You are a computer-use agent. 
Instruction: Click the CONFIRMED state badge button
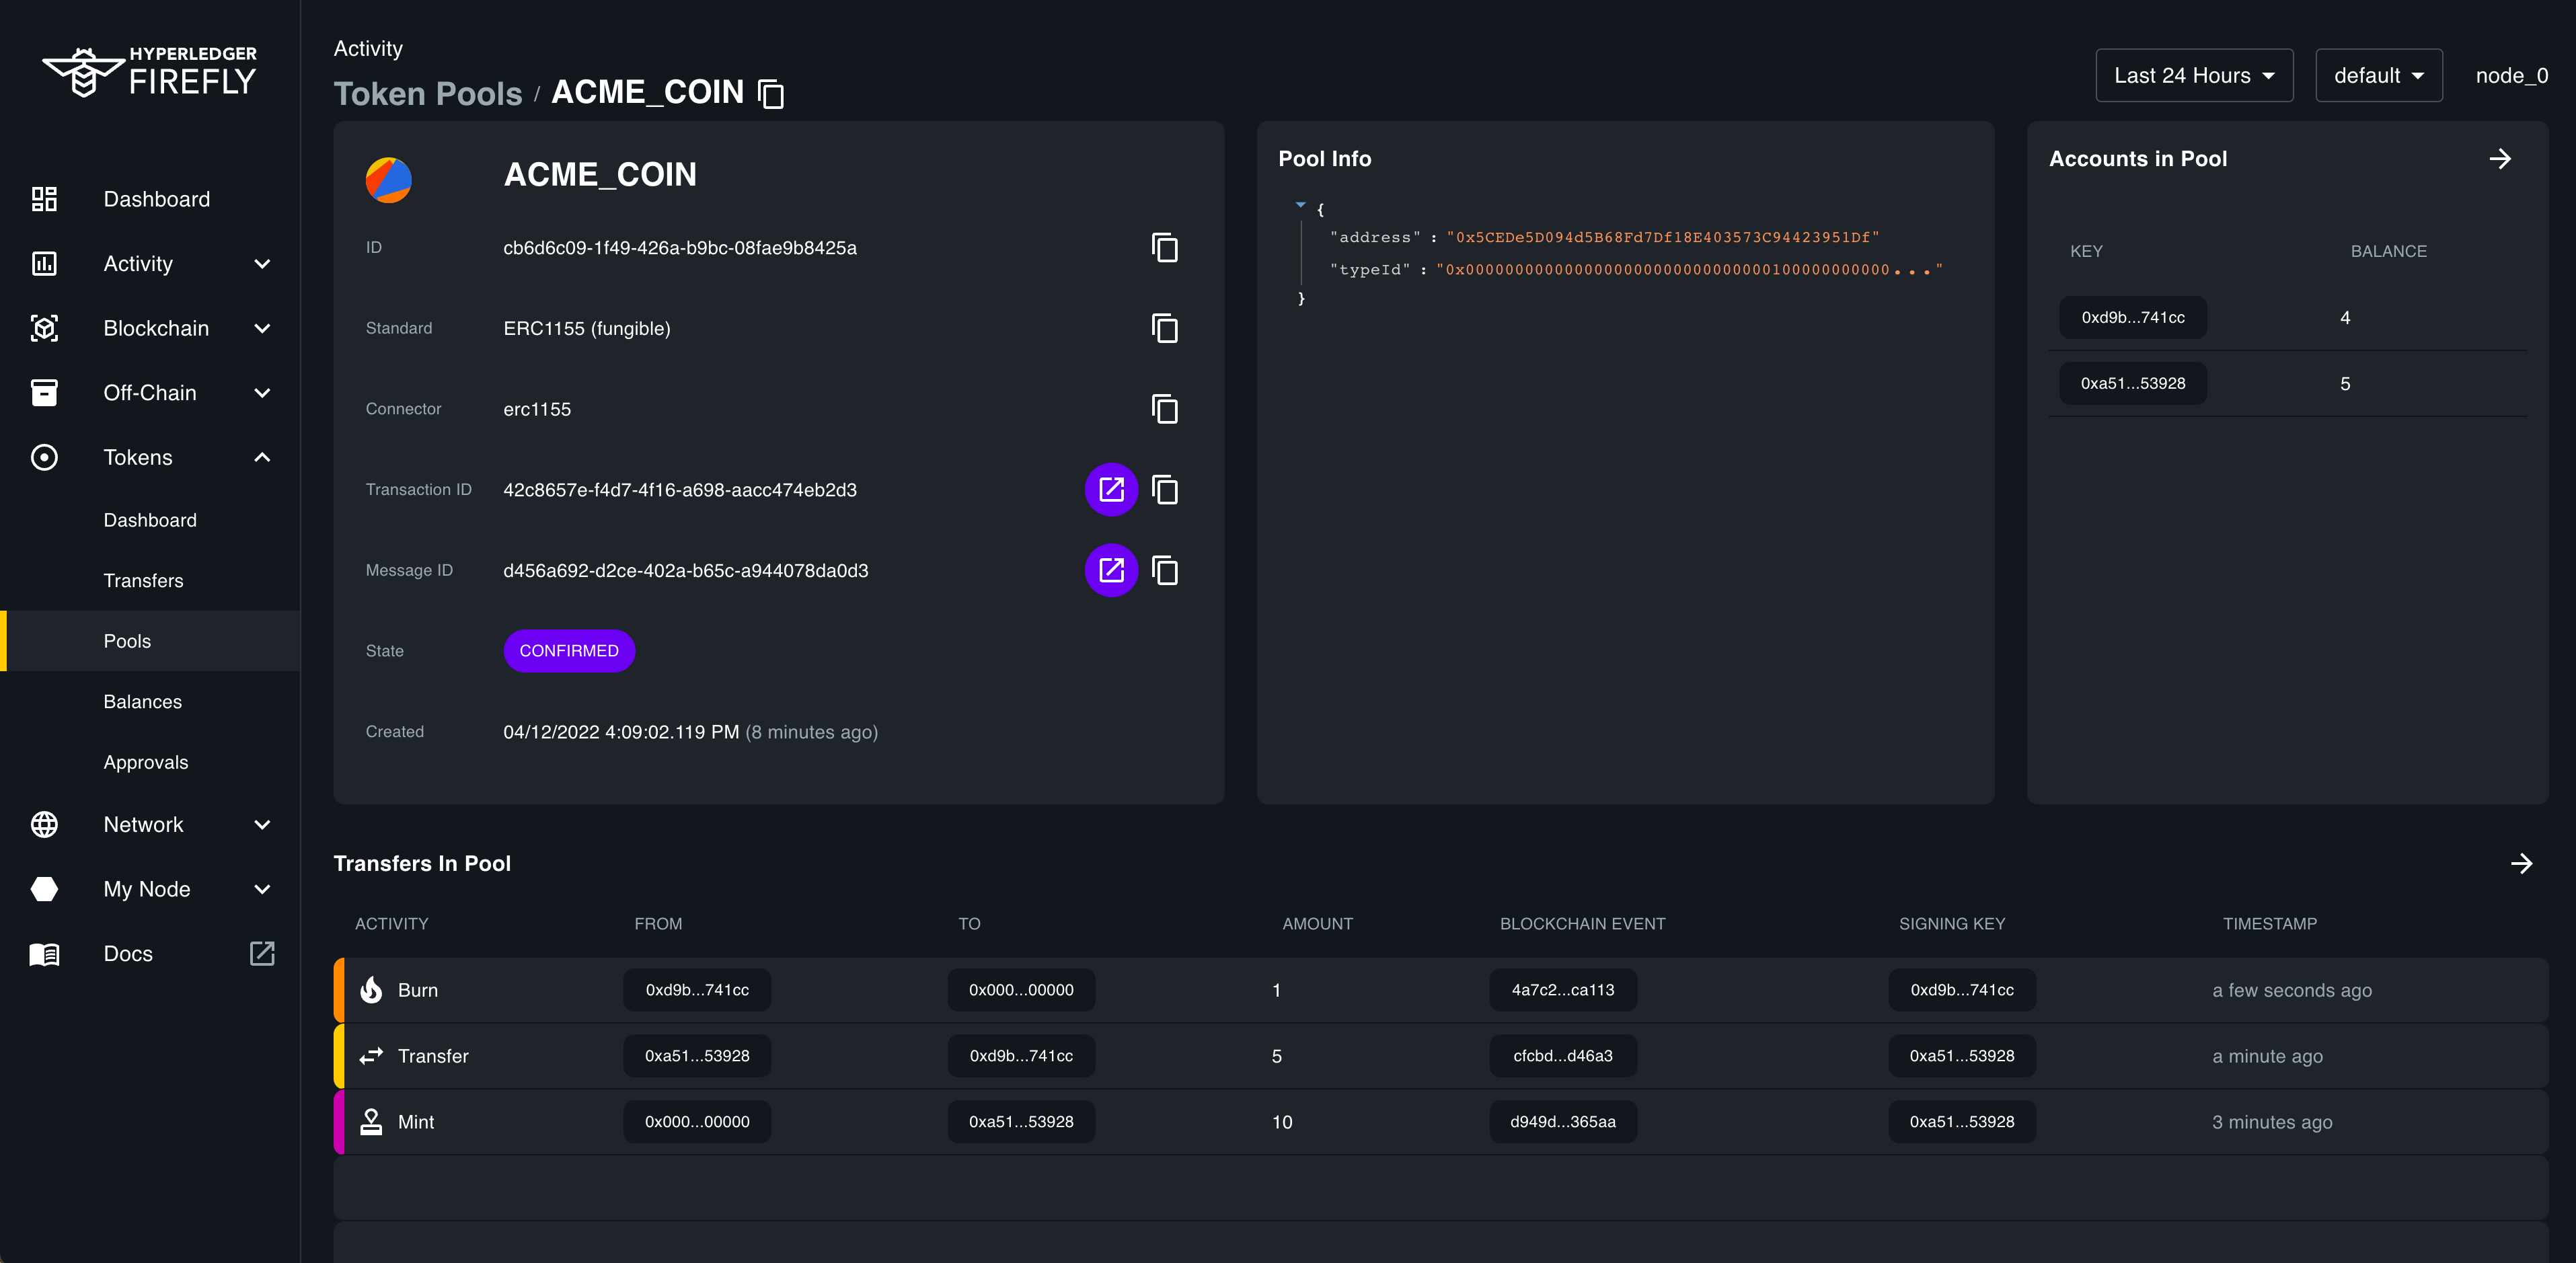567,650
